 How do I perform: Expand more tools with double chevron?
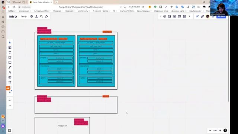[x=10, y=92]
